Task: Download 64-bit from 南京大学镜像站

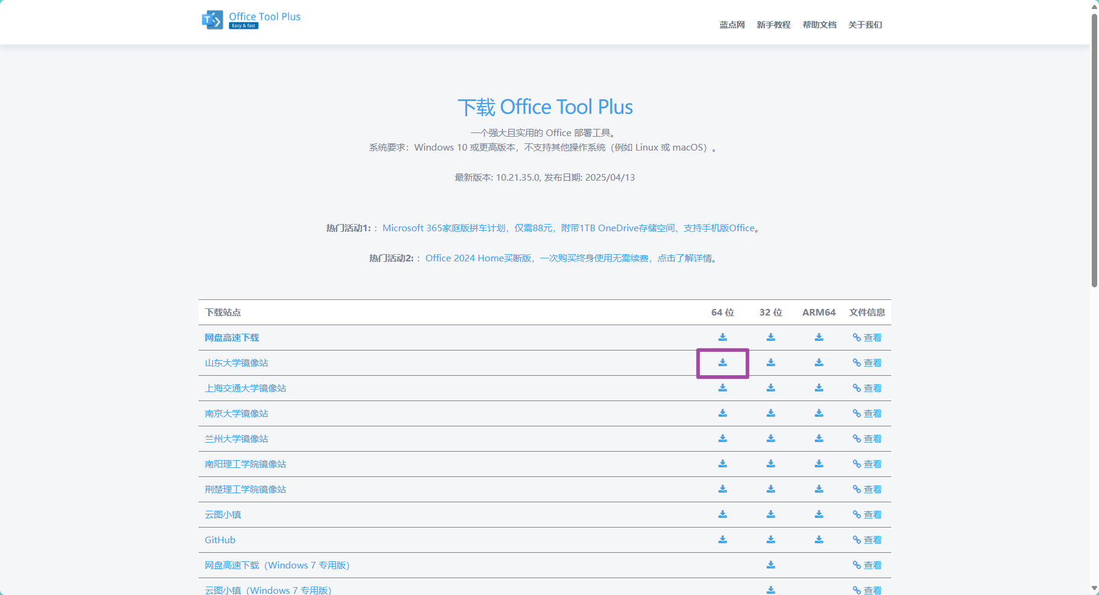Action: tap(723, 413)
